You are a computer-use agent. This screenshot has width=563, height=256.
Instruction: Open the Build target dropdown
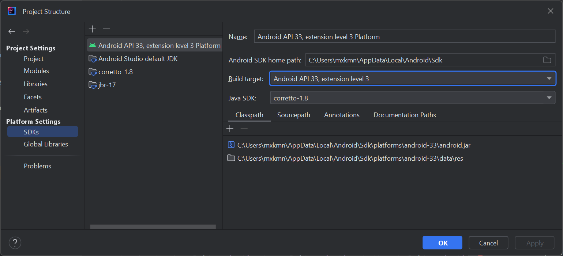click(413, 79)
